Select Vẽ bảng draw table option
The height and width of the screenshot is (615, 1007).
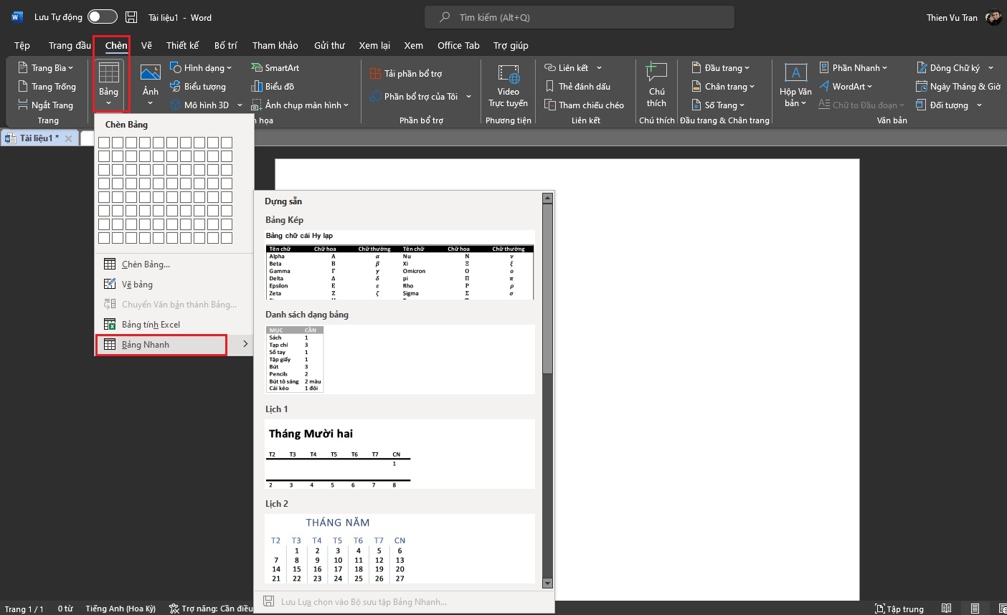[137, 285]
